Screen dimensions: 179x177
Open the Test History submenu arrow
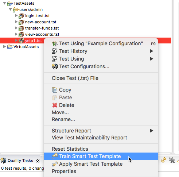(x=152, y=51)
